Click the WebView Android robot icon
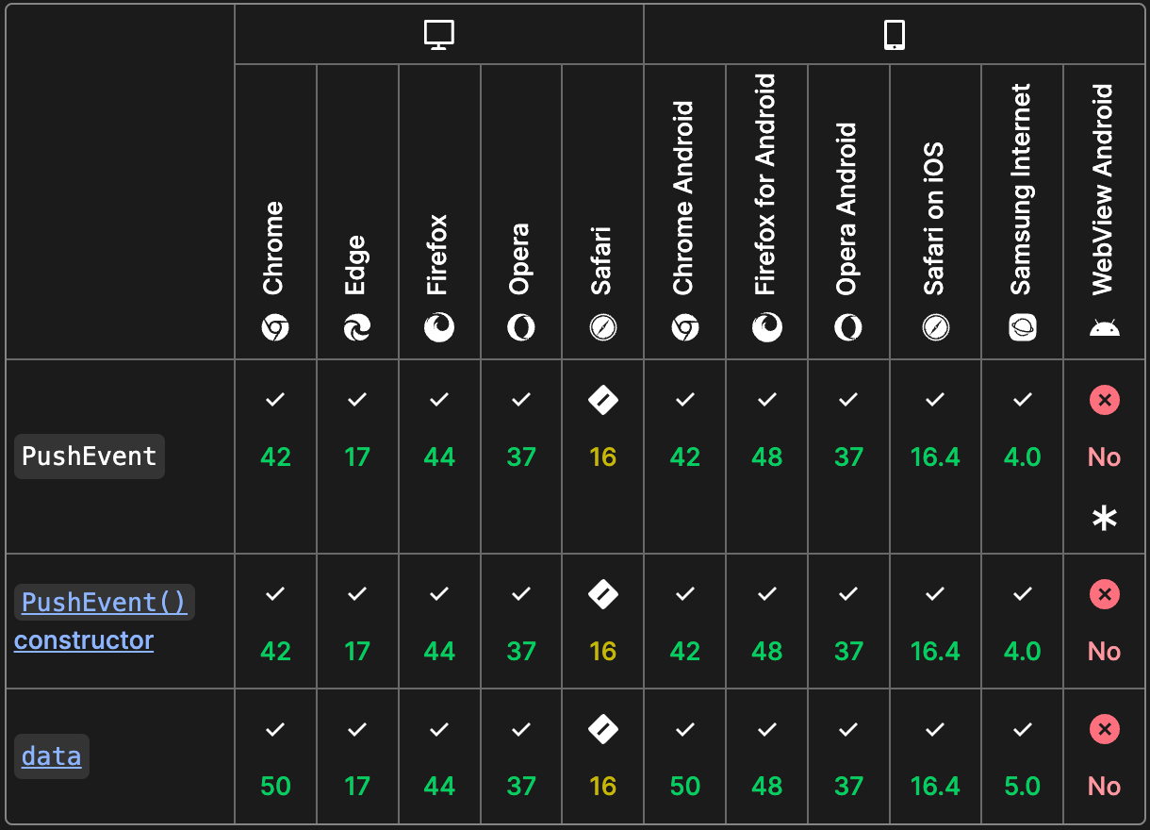The image size is (1150, 830). coord(1105,328)
